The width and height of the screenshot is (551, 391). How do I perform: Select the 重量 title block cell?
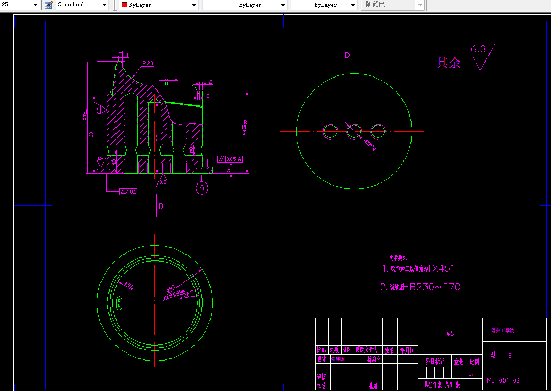coord(459,362)
